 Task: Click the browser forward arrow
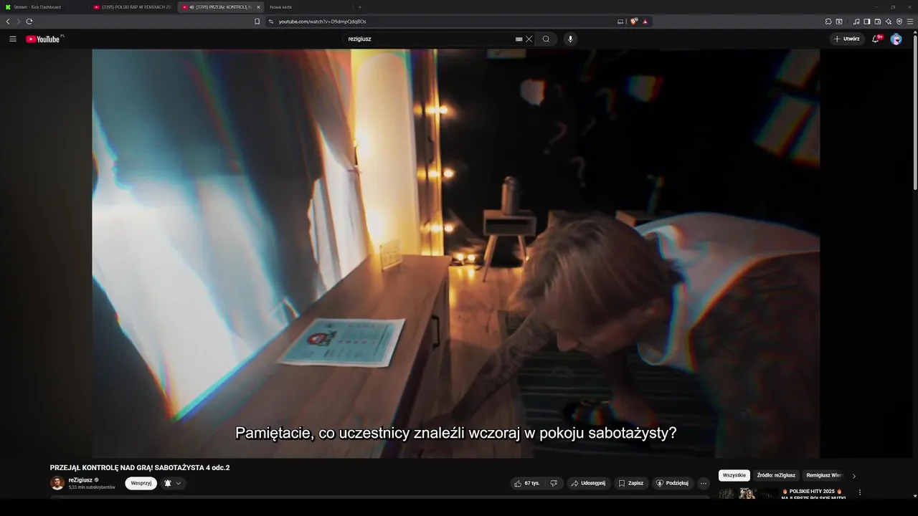tap(18, 21)
